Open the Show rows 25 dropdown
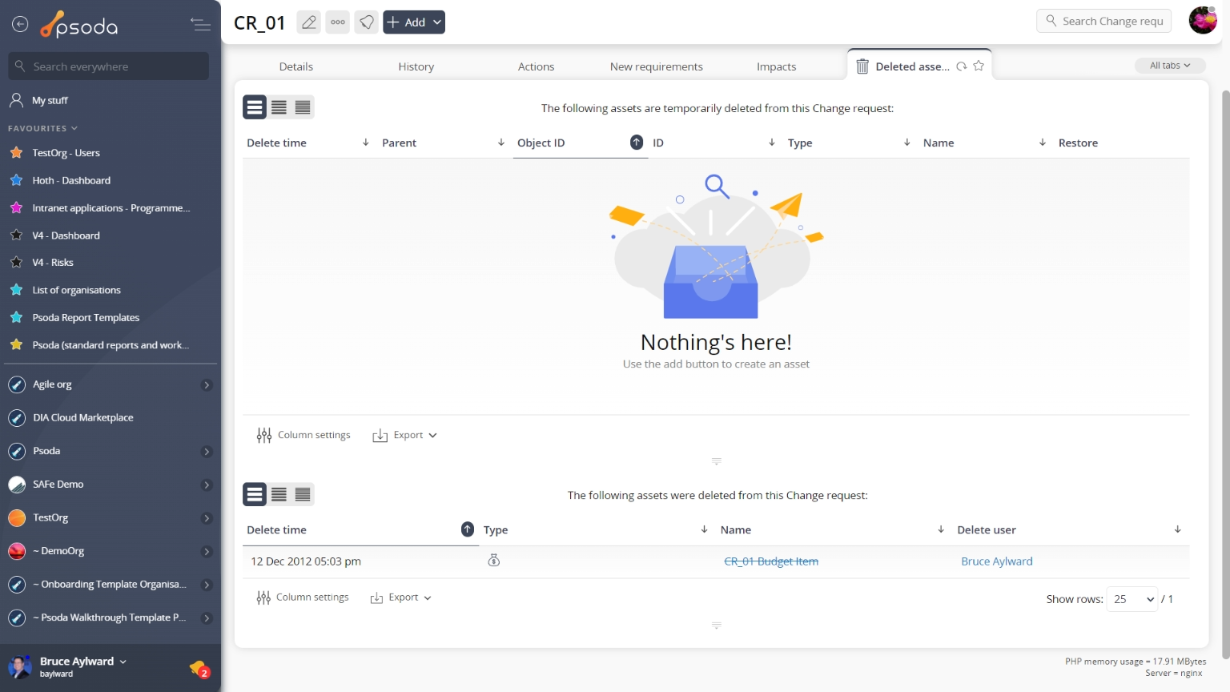This screenshot has height=692, width=1230. tap(1132, 599)
